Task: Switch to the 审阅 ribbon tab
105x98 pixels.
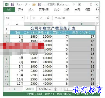Action: pyautogui.click(x=77, y=9)
